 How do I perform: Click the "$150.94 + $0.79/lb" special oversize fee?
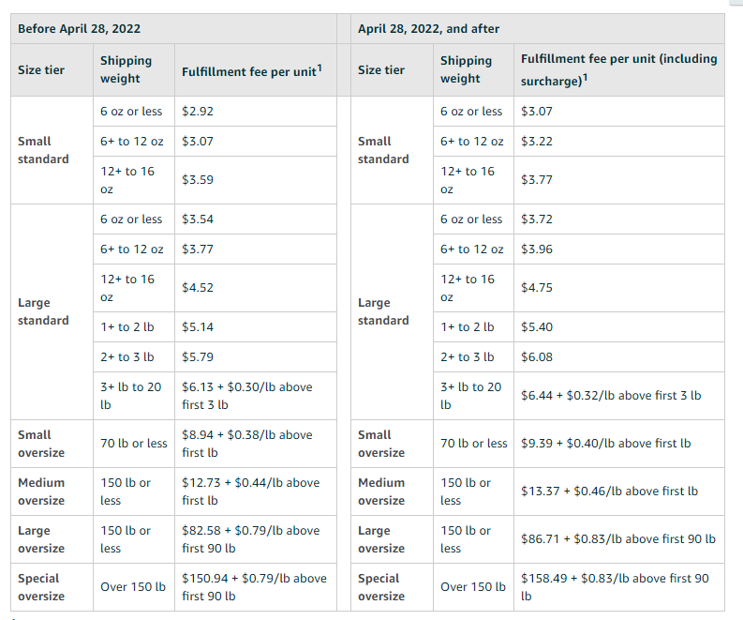point(254,587)
